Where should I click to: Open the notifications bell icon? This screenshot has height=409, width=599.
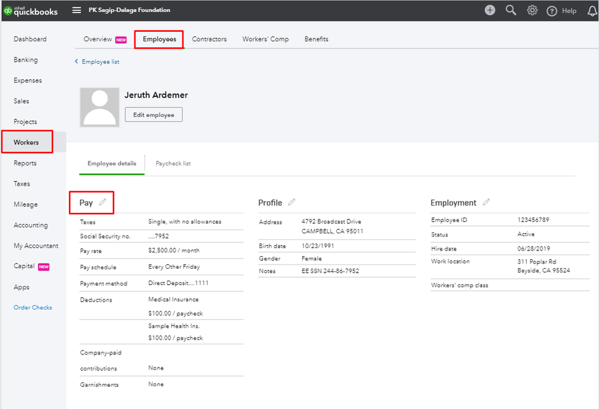coord(592,11)
